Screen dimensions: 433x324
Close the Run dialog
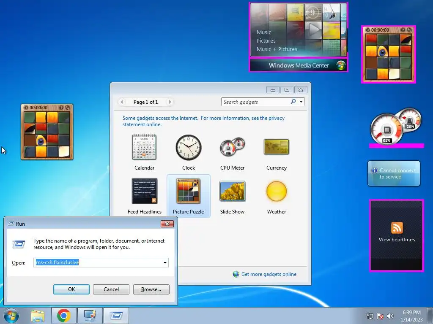tap(167, 224)
